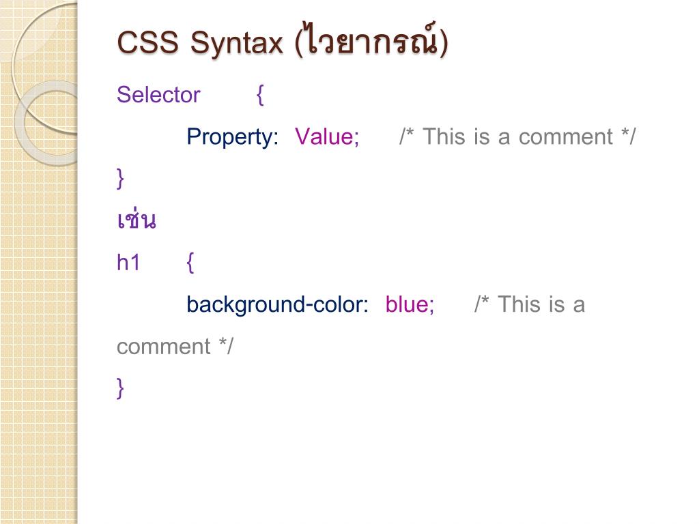Click the Thai word ไวยากรณ์ in title

pyautogui.click(x=371, y=40)
